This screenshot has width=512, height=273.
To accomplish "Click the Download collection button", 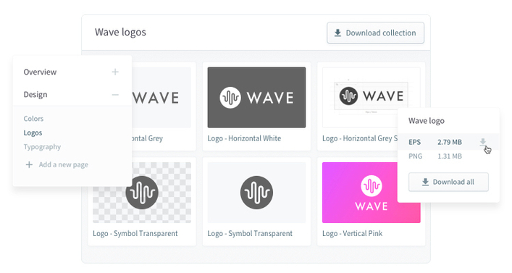I will click(375, 33).
